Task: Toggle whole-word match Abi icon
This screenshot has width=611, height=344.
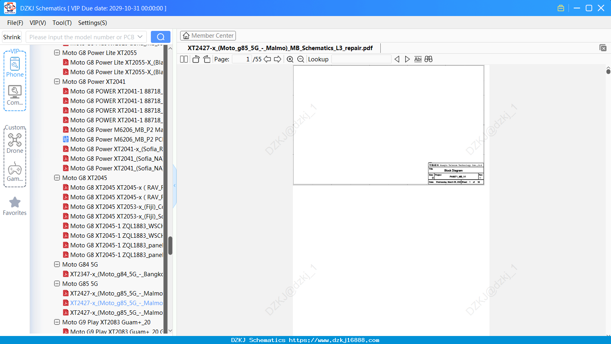Action: coord(418,59)
